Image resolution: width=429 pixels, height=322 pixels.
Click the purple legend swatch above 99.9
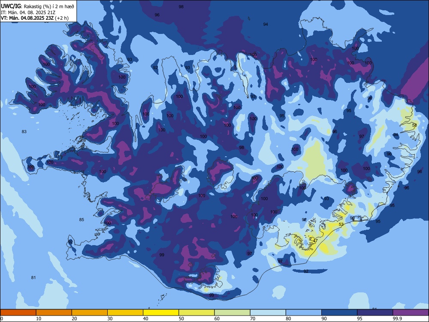tap(411, 313)
